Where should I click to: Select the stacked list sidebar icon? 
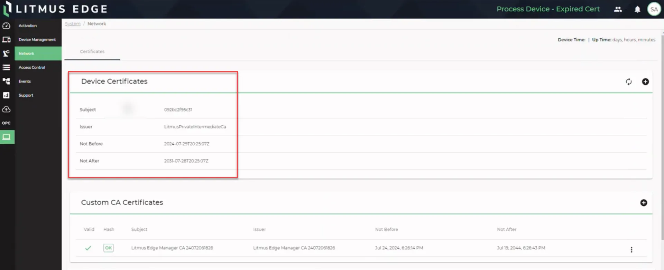point(6,67)
